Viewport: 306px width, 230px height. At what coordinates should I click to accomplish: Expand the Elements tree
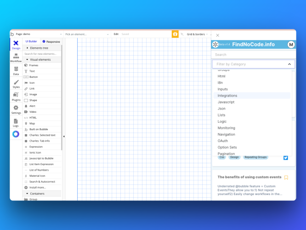pyautogui.click(x=42, y=48)
